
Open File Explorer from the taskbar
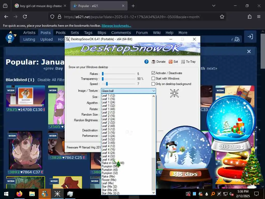32,194
